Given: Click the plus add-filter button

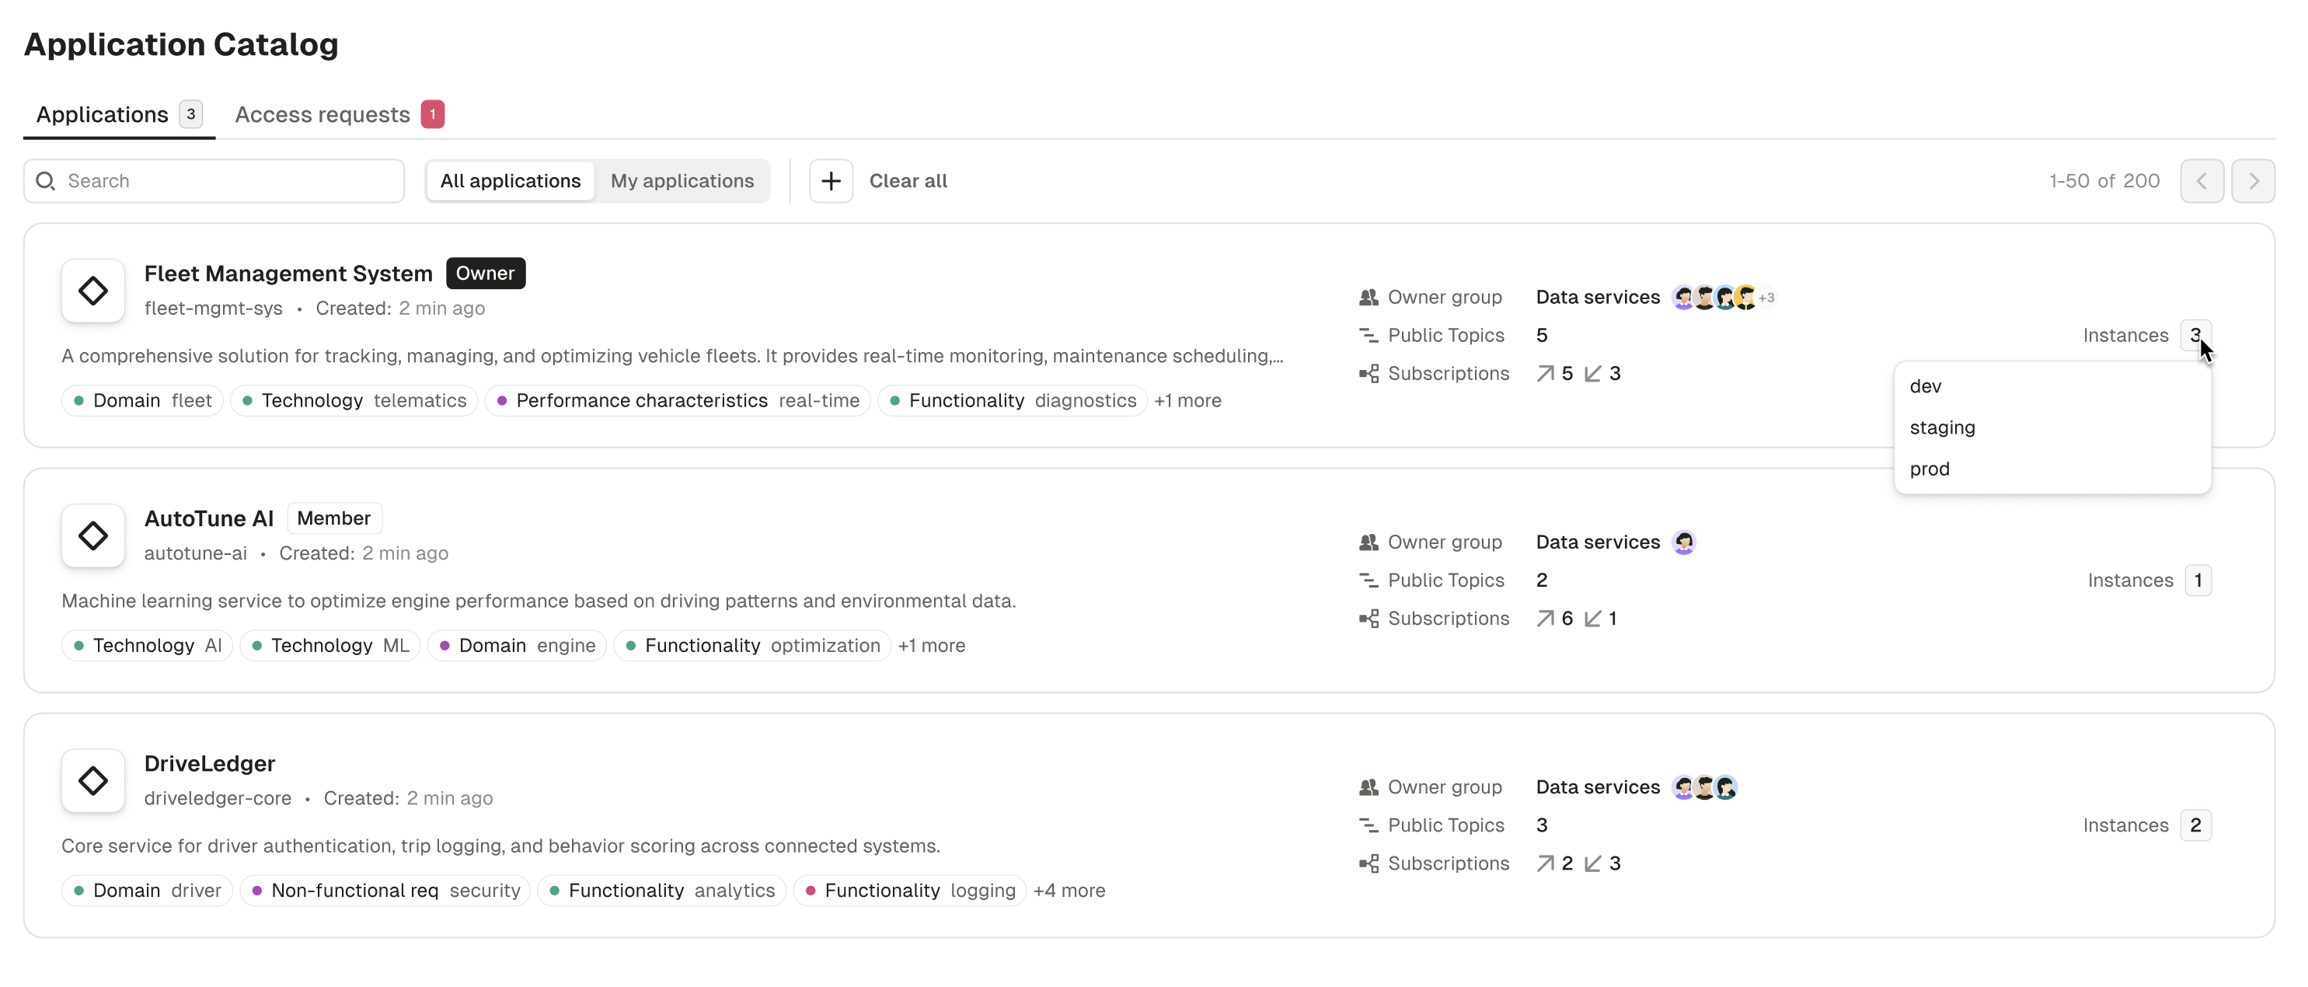Looking at the screenshot, I should [x=831, y=181].
